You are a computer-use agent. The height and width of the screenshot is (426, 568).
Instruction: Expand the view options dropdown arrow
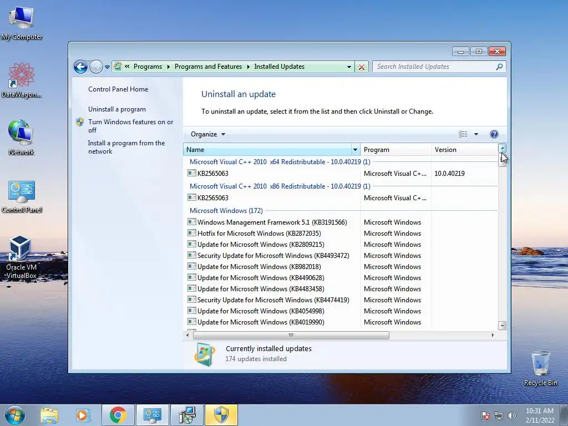pos(476,134)
